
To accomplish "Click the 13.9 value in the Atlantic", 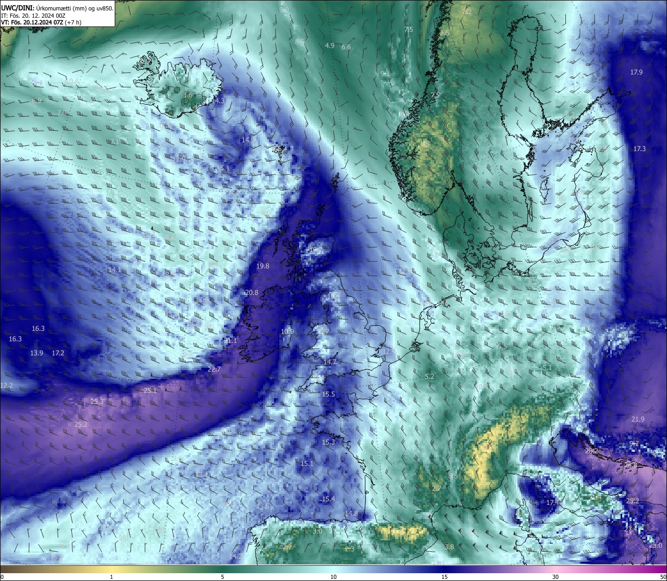I will tap(36, 353).
